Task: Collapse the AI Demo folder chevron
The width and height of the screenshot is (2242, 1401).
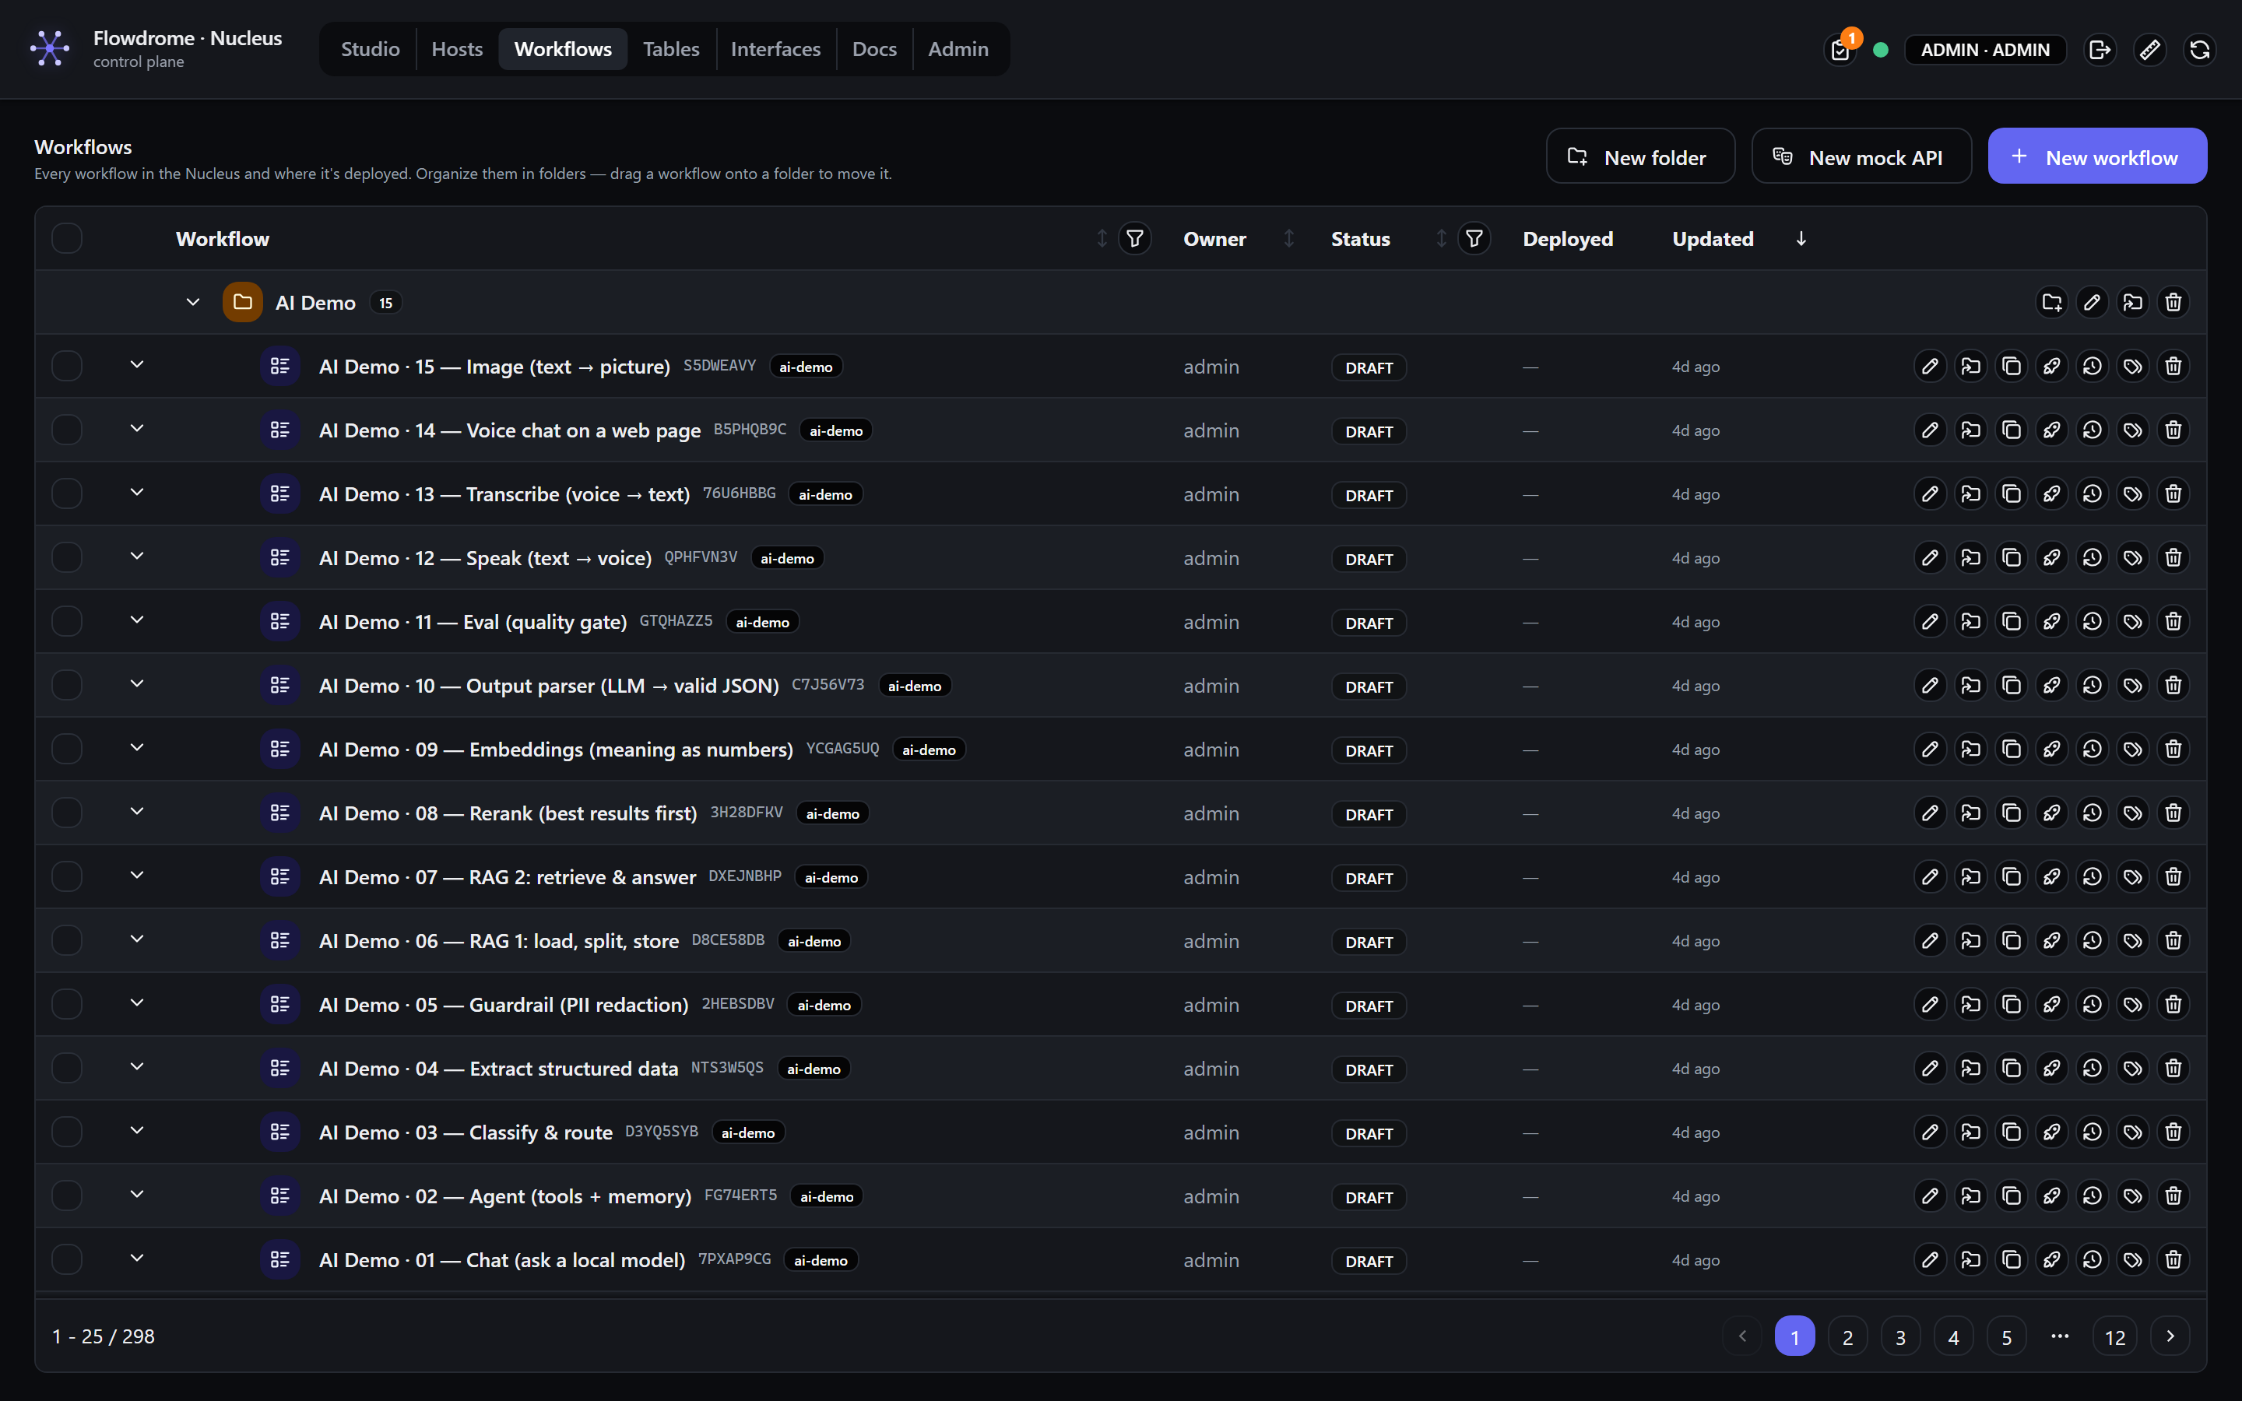Action: [x=193, y=302]
